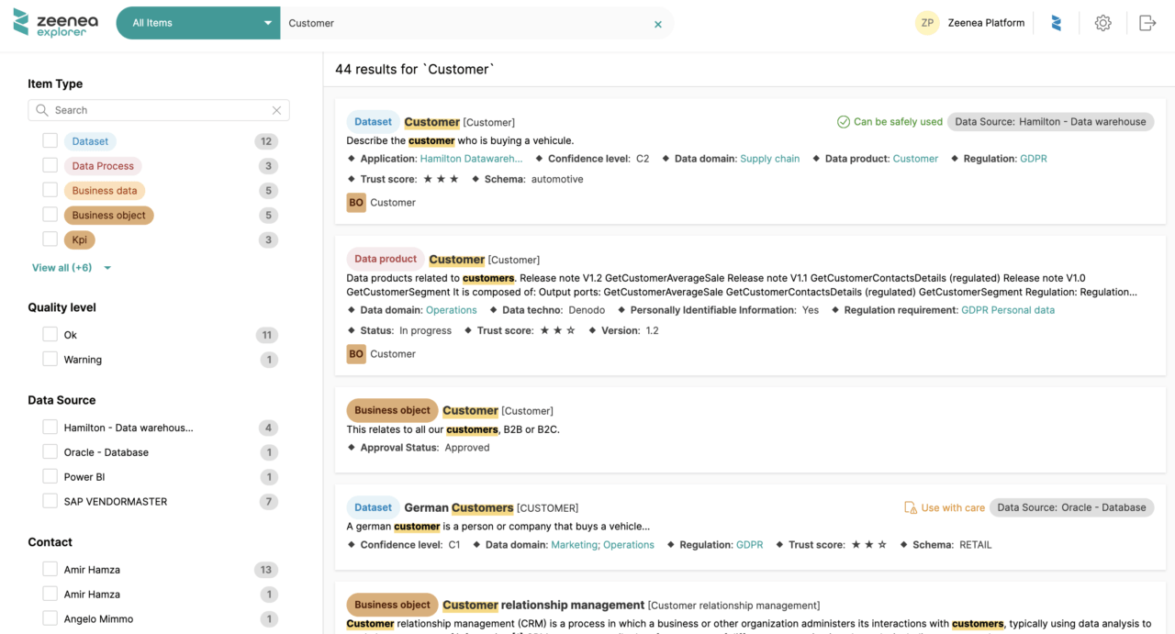This screenshot has width=1175, height=634.
Task: Check the Dataset filter checkbox
Action: (x=50, y=140)
